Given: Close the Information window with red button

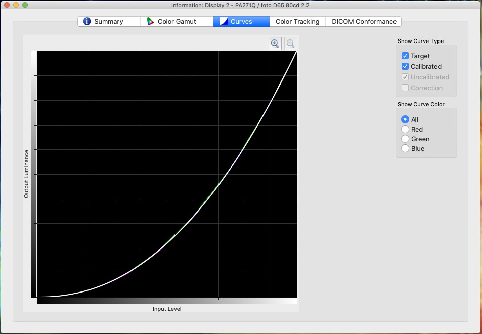Looking at the screenshot, I should click(7, 5).
